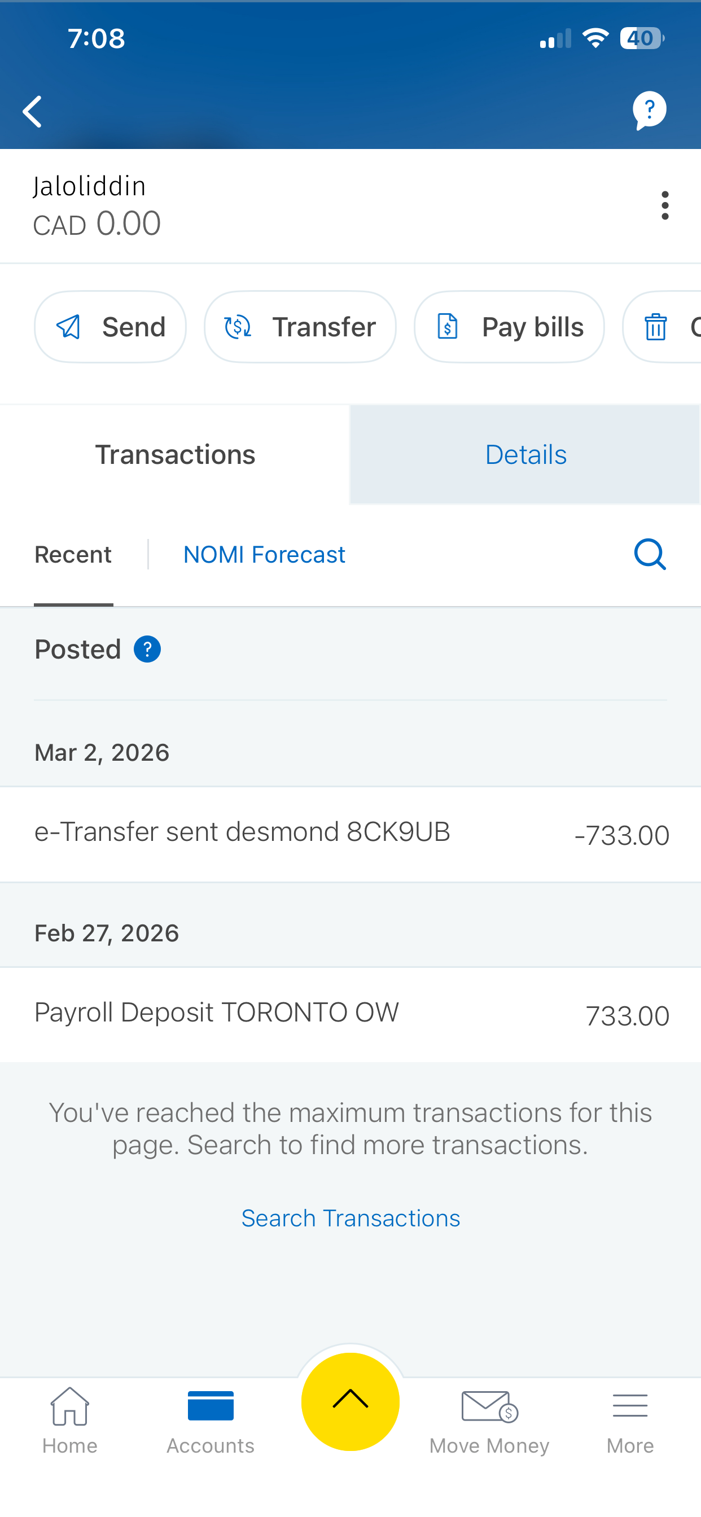Tap the magnifying glass search icon

click(x=650, y=554)
